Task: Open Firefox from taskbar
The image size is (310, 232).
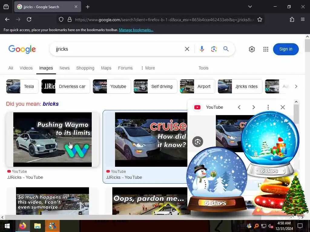Action: [x=22, y=226]
